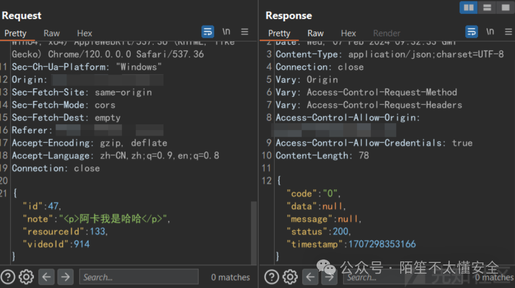The image size is (515, 288).
Task: Open help in Request search bar
Action: click(x=8, y=277)
